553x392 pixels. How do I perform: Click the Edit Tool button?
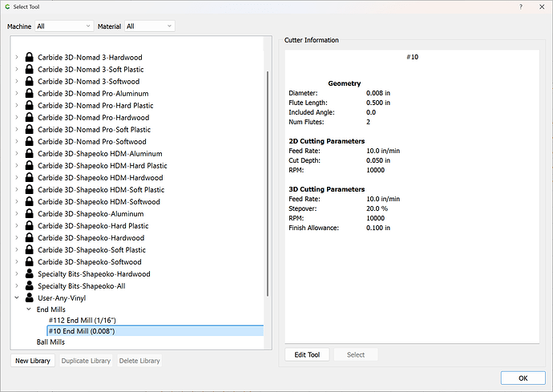pyautogui.click(x=307, y=354)
